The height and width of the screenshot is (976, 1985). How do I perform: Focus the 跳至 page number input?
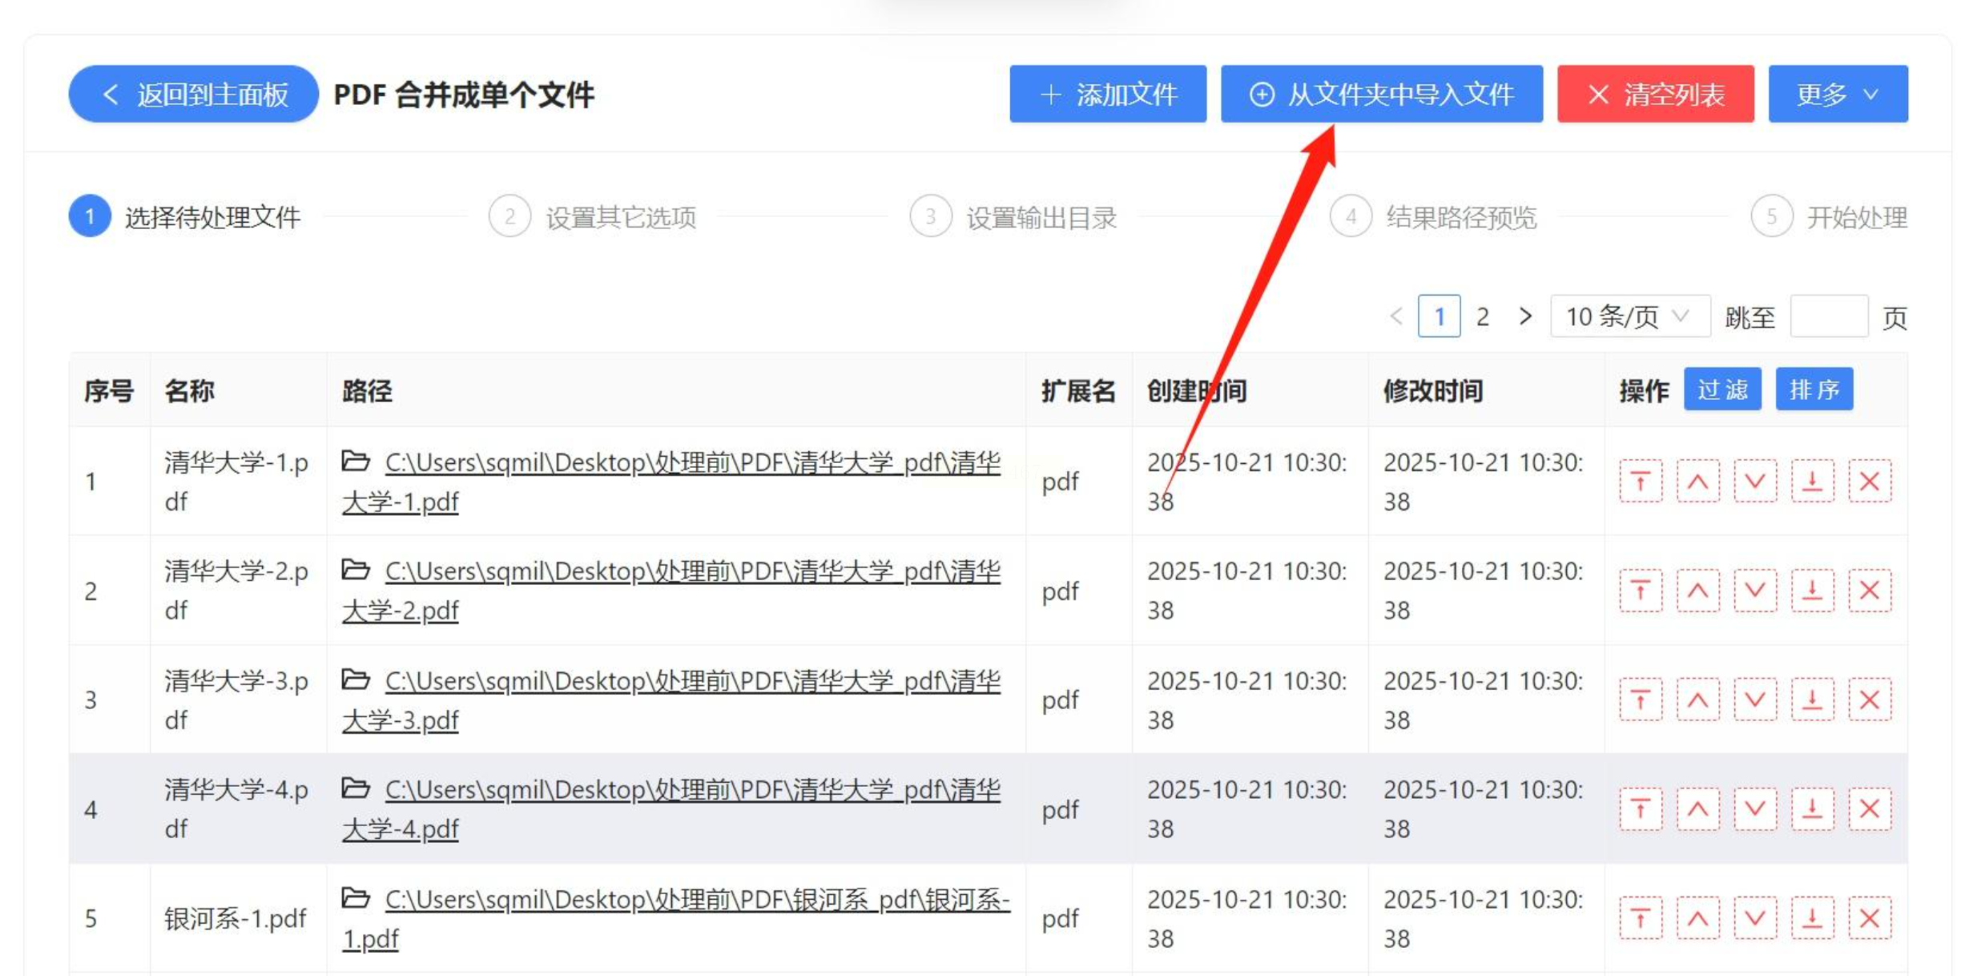pyautogui.click(x=1828, y=317)
